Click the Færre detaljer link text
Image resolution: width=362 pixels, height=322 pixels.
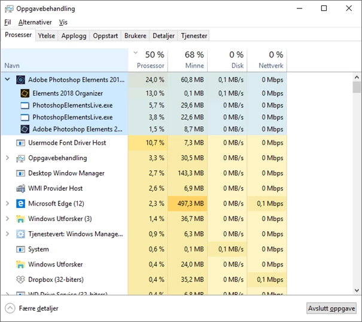tap(38, 308)
